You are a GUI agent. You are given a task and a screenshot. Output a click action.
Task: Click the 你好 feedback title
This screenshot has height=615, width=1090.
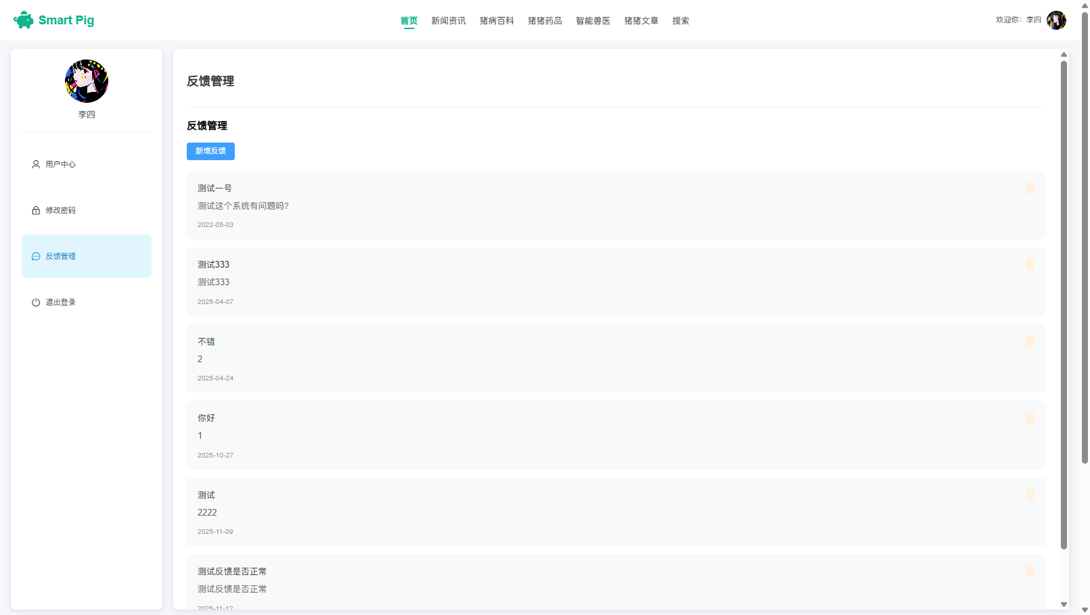(x=206, y=418)
